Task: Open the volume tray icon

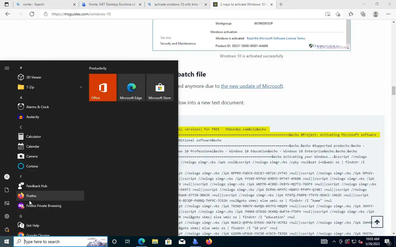Action: [360, 242]
